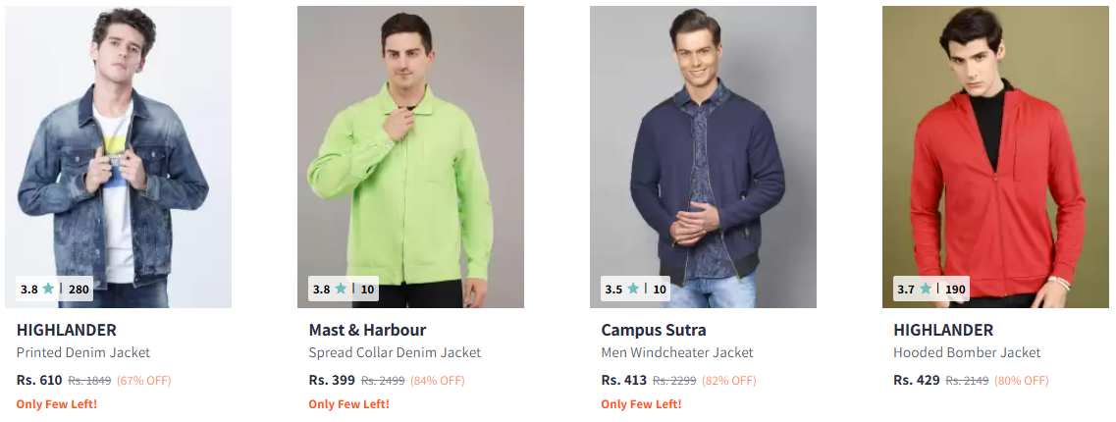Open Hooded Bomber Jacket product title
1116x422 pixels.
point(967,353)
